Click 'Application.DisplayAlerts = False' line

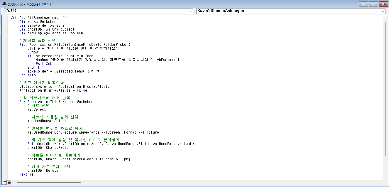click(x=53, y=90)
